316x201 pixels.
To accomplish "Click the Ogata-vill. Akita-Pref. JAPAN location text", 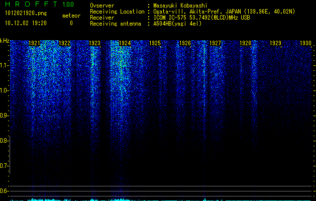I will click(224, 12).
